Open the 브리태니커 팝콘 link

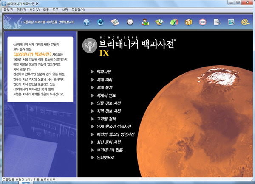[x=110, y=150]
